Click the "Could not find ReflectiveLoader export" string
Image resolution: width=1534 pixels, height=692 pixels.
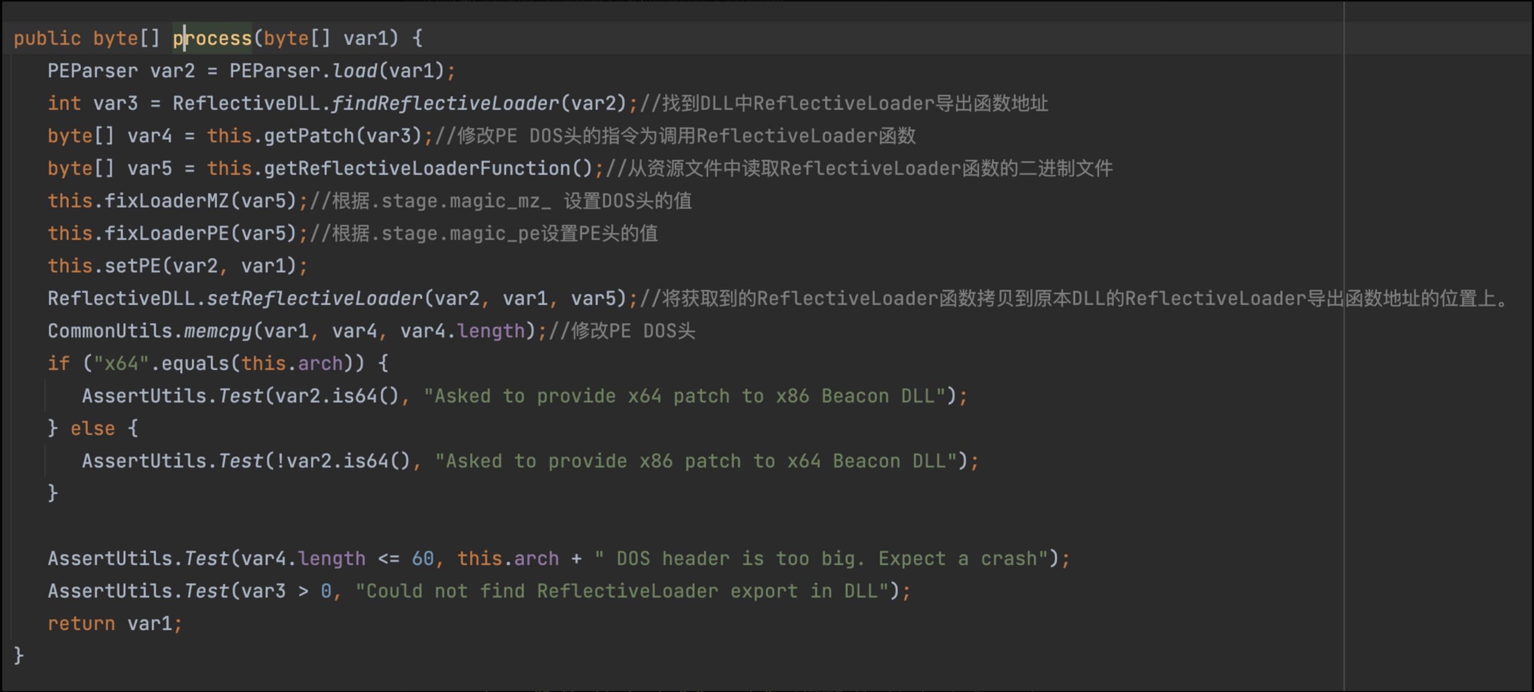(622, 591)
